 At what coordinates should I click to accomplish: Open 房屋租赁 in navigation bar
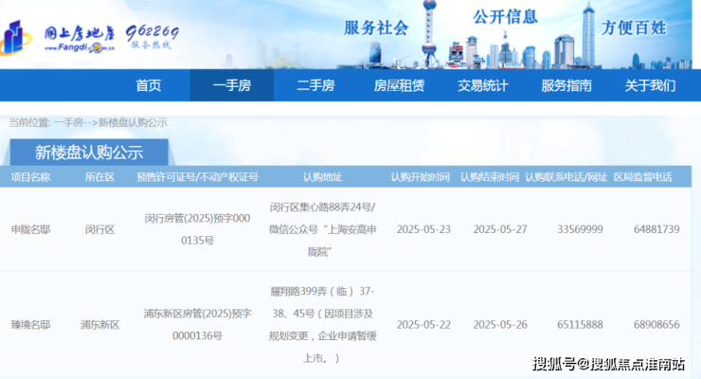[x=399, y=85]
